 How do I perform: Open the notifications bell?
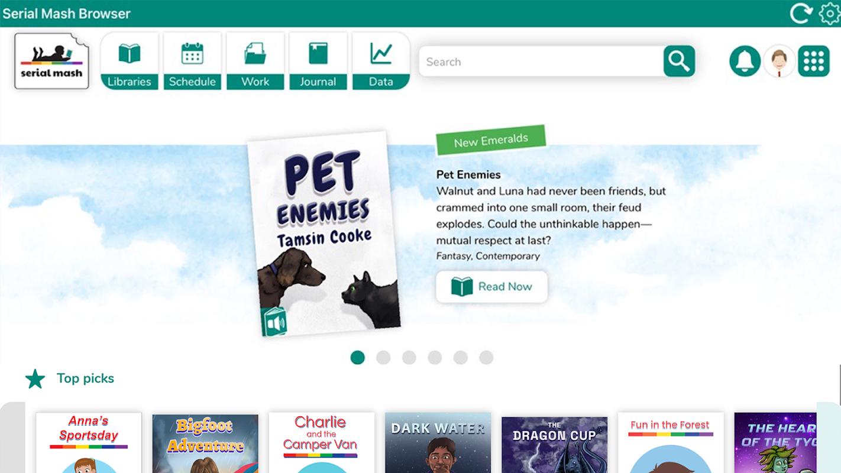pyautogui.click(x=745, y=61)
